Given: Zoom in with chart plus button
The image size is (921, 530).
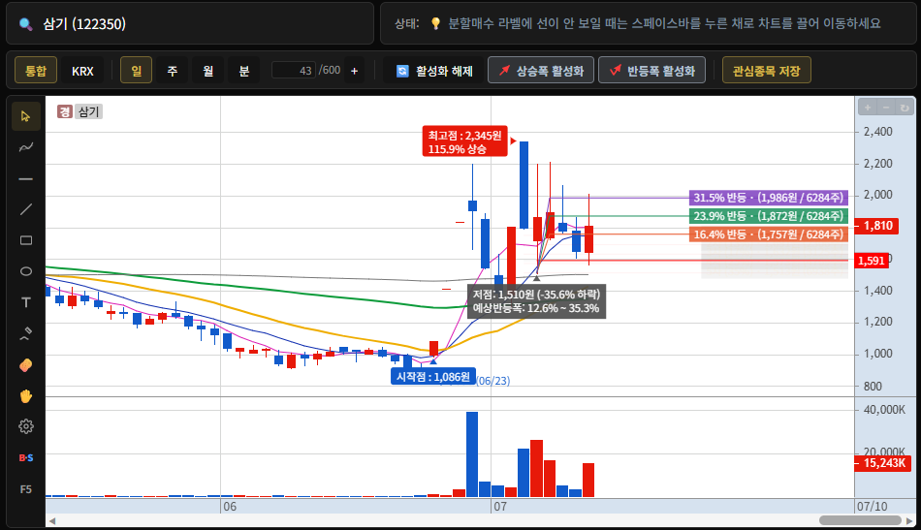Looking at the screenshot, I should [868, 108].
